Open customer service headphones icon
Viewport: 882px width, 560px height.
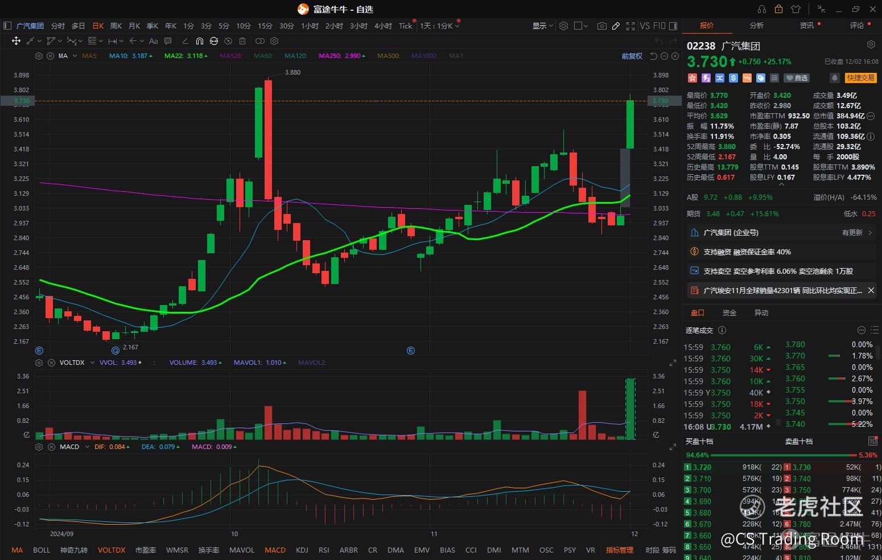point(762,9)
